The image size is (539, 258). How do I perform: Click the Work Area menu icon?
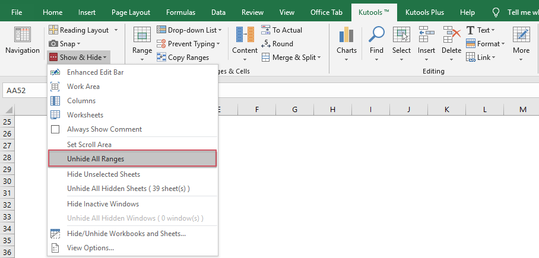[x=55, y=87]
